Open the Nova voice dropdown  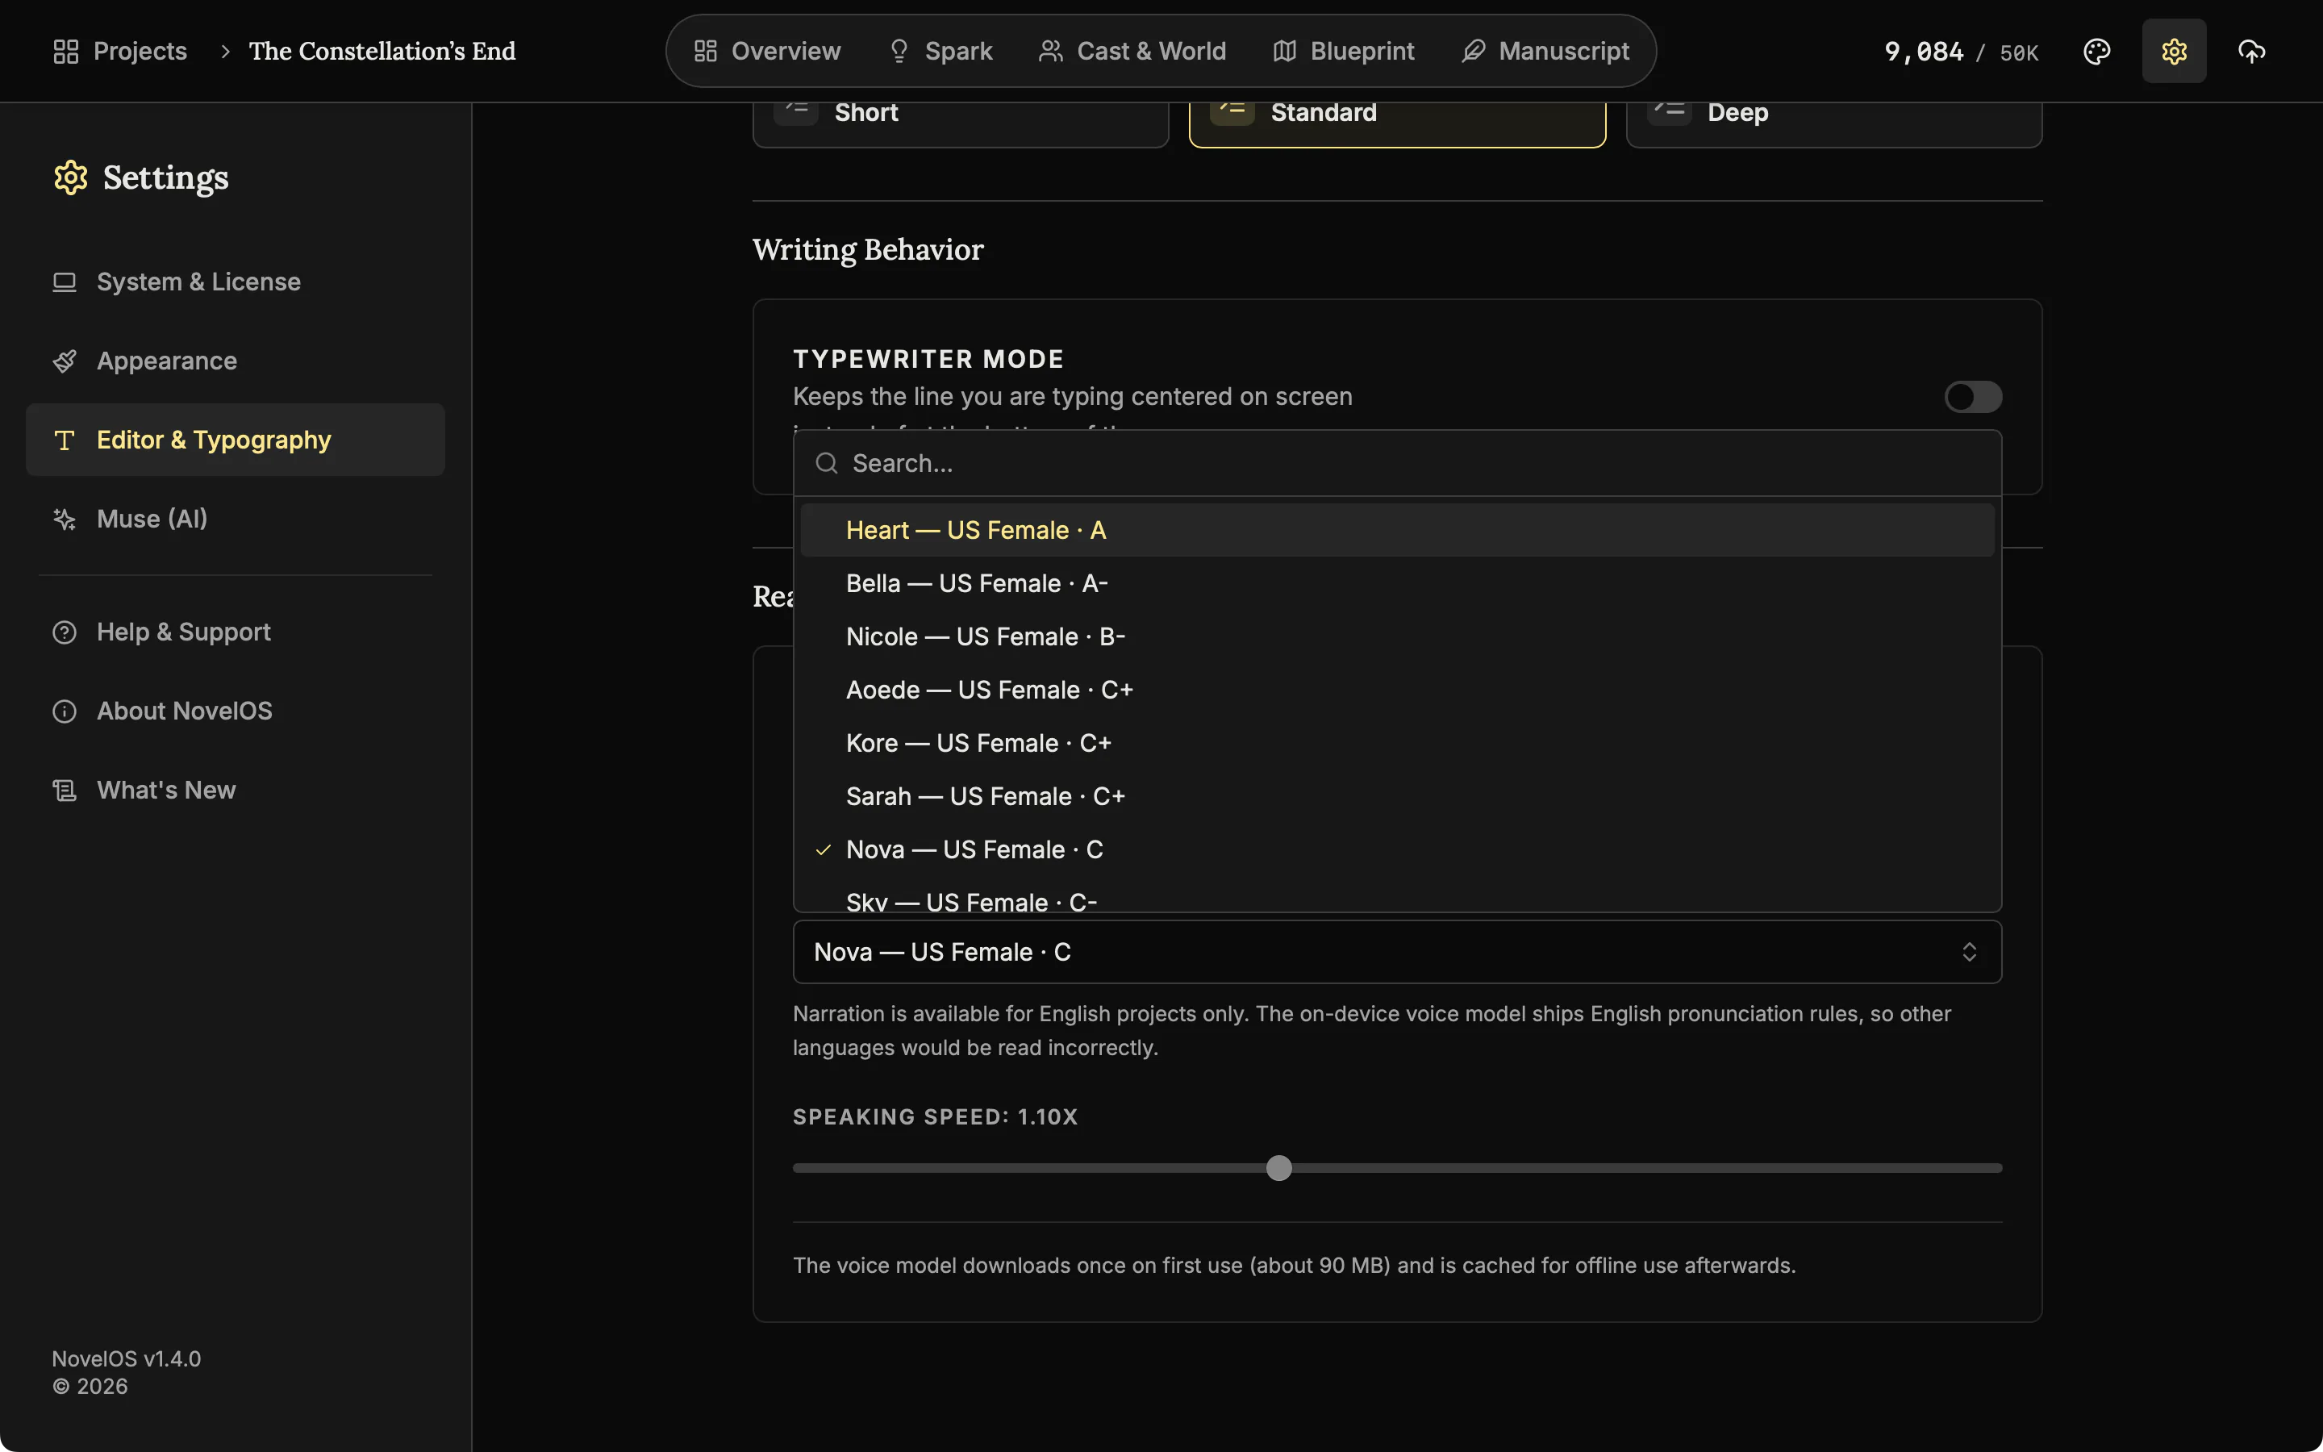[x=1397, y=952]
